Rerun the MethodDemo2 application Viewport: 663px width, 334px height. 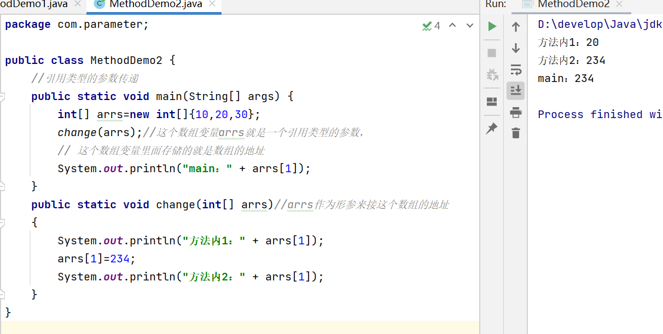pos(491,26)
